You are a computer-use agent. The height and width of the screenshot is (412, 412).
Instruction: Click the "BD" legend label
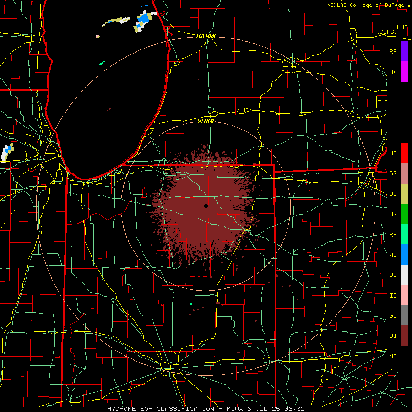(393, 194)
